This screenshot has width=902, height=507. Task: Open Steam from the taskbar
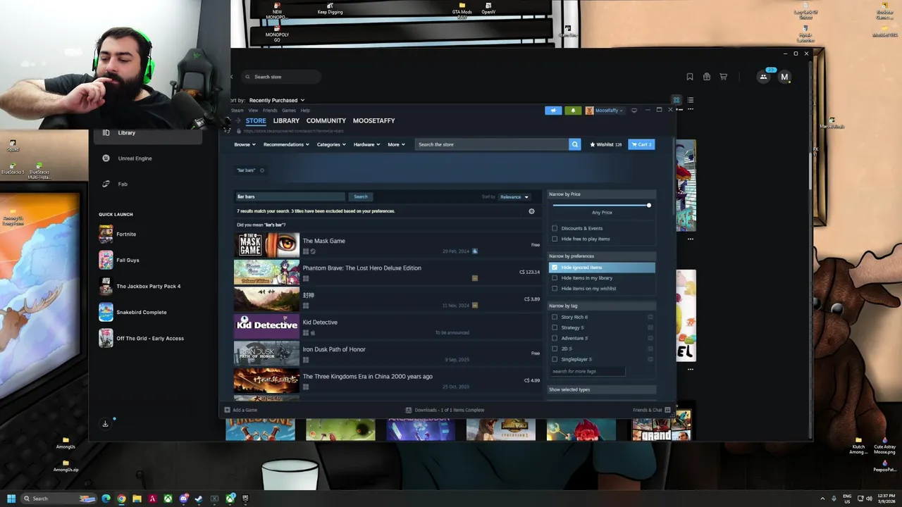coord(199,499)
